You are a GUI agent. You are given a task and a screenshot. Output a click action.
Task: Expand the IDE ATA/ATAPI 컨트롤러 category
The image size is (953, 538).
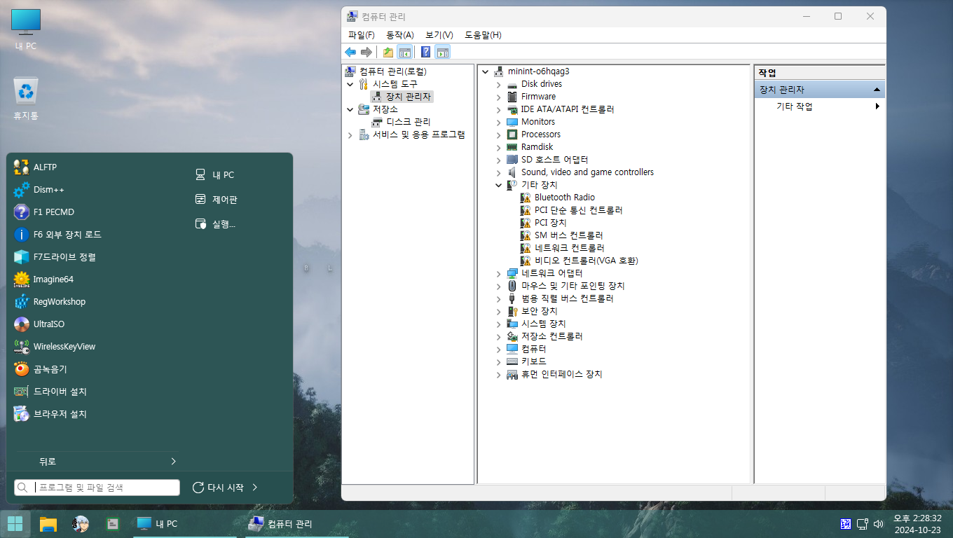click(499, 109)
